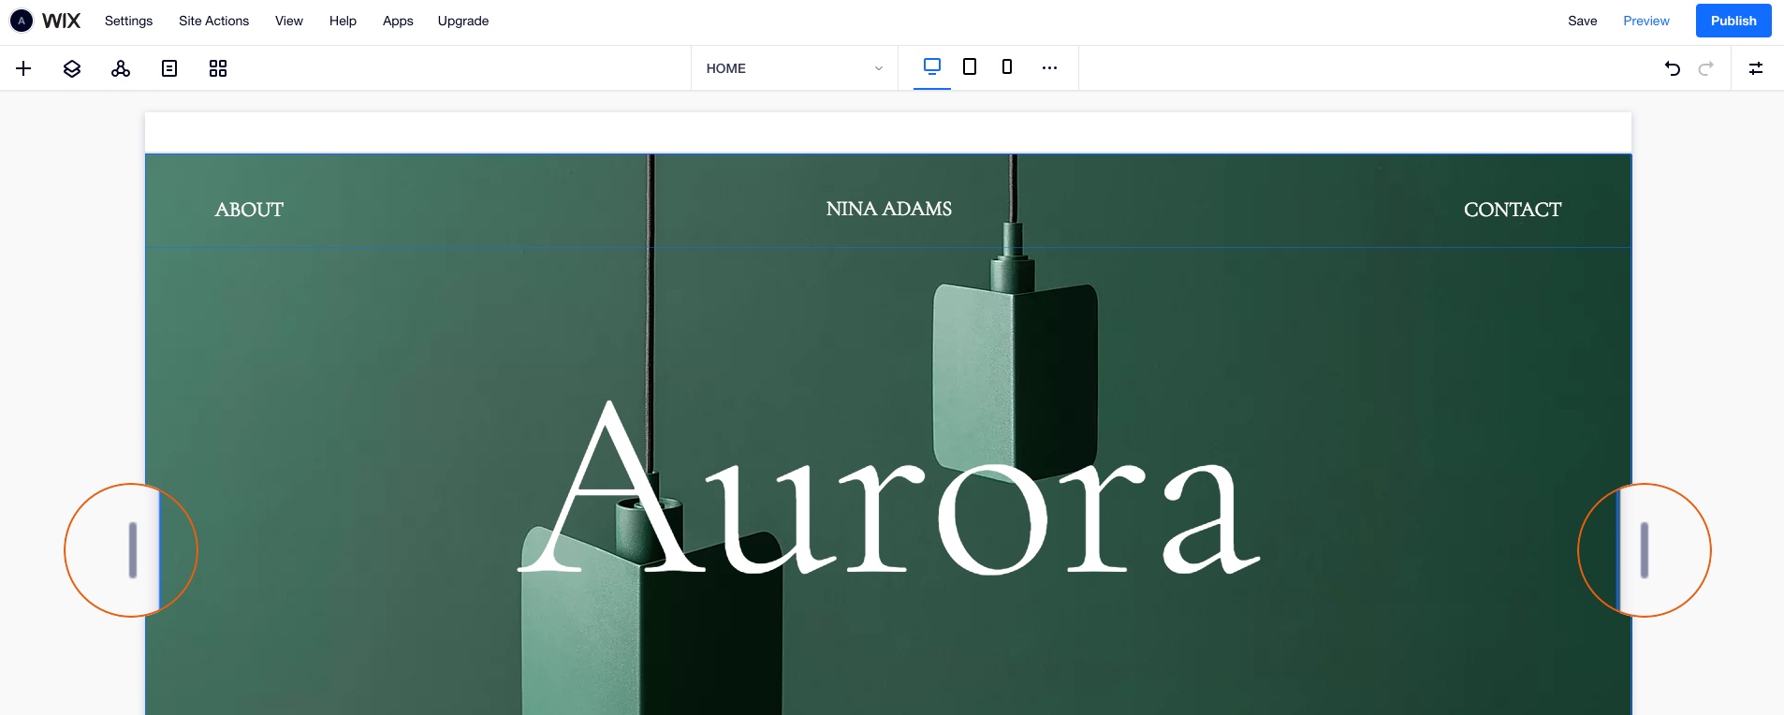Open the Inspector settings sliders icon
The image size is (1784, 715).
(1756, 68)
